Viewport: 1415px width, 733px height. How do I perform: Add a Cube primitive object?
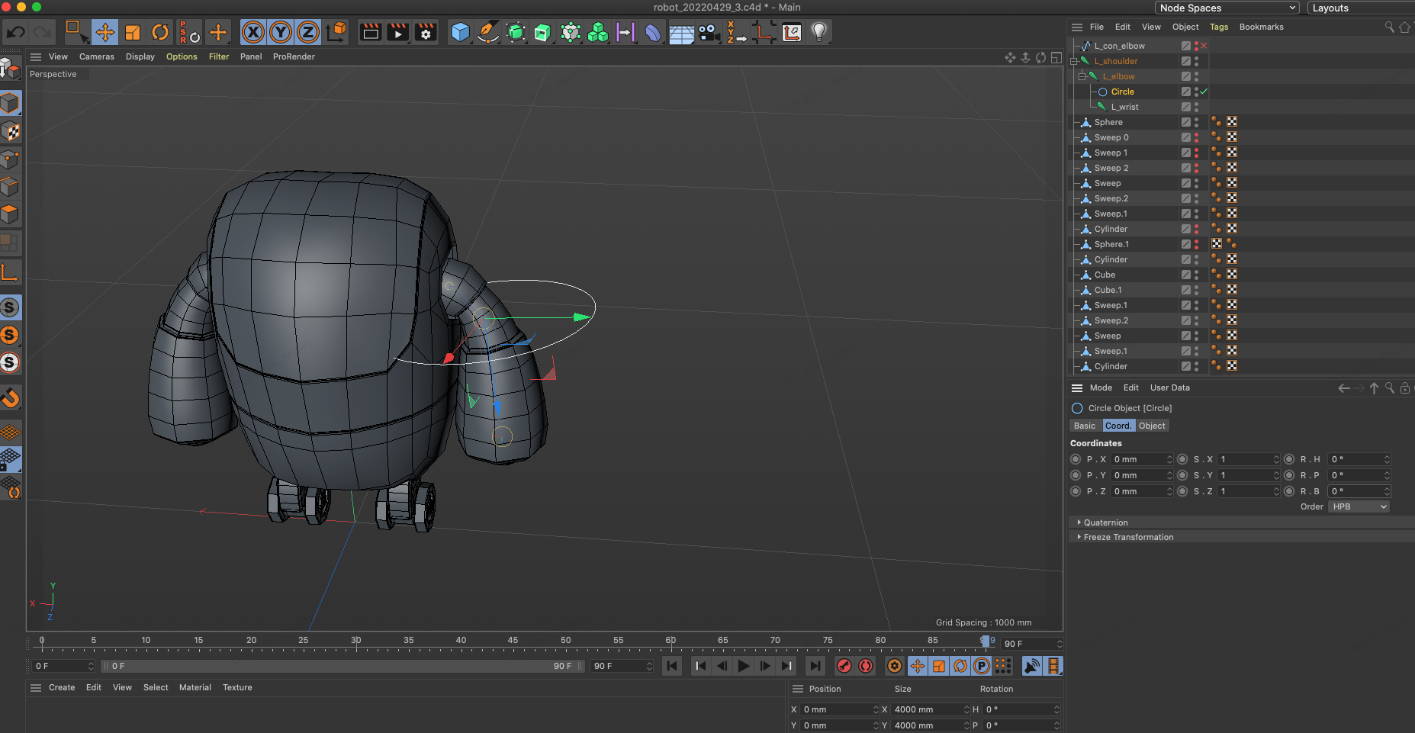(x=460, y=32)
